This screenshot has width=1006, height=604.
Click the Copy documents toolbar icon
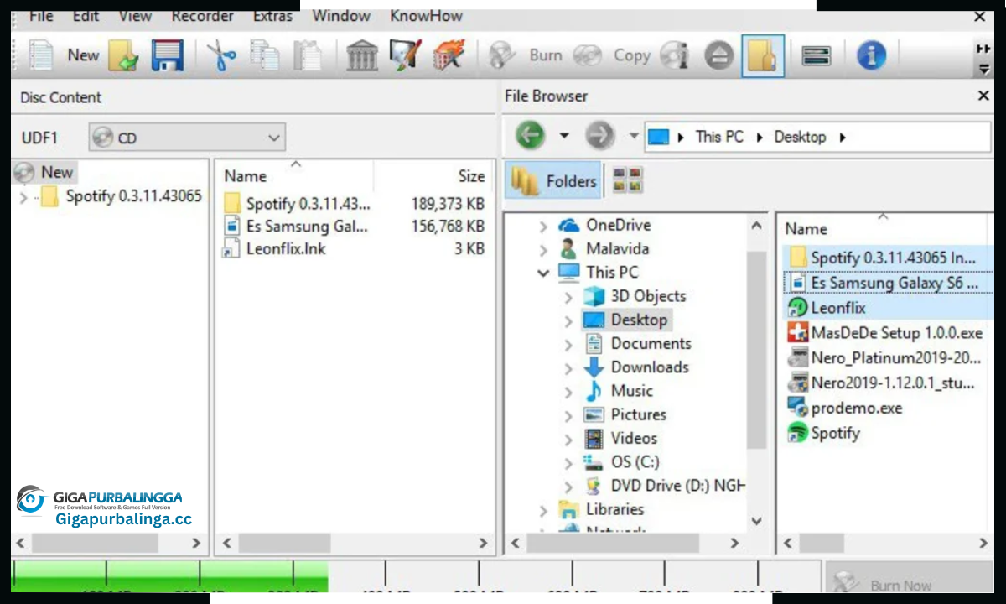pos(266,55)
